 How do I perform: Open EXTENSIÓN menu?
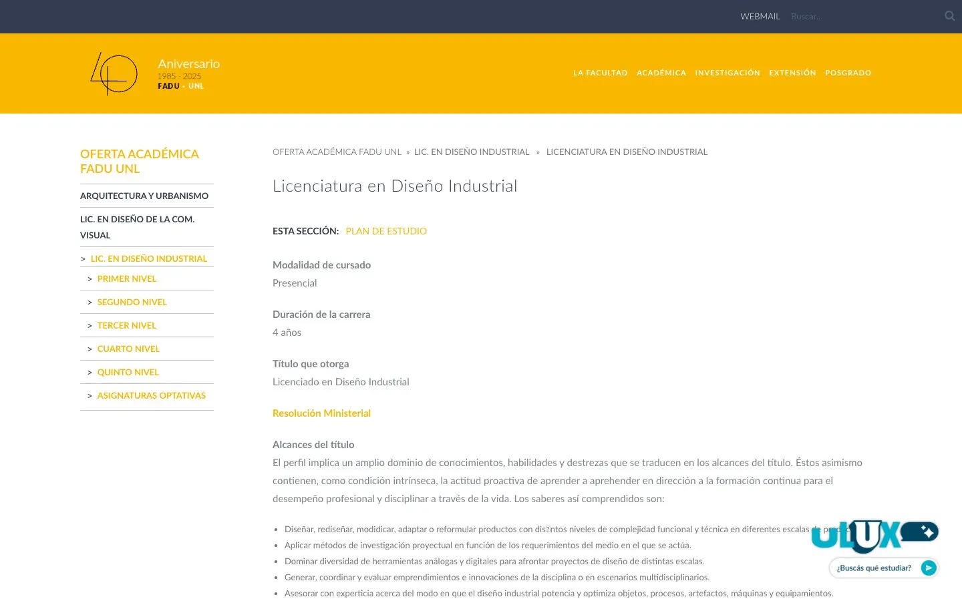coord(792,73)
